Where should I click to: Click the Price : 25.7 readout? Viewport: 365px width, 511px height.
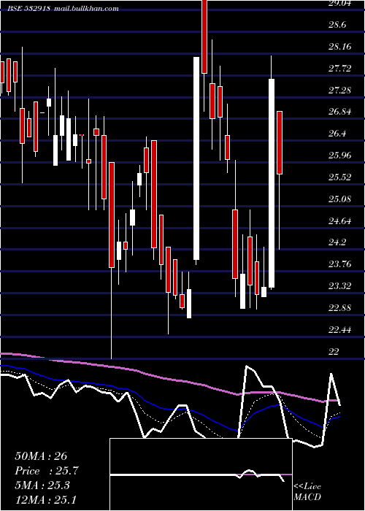click(46, 471)
